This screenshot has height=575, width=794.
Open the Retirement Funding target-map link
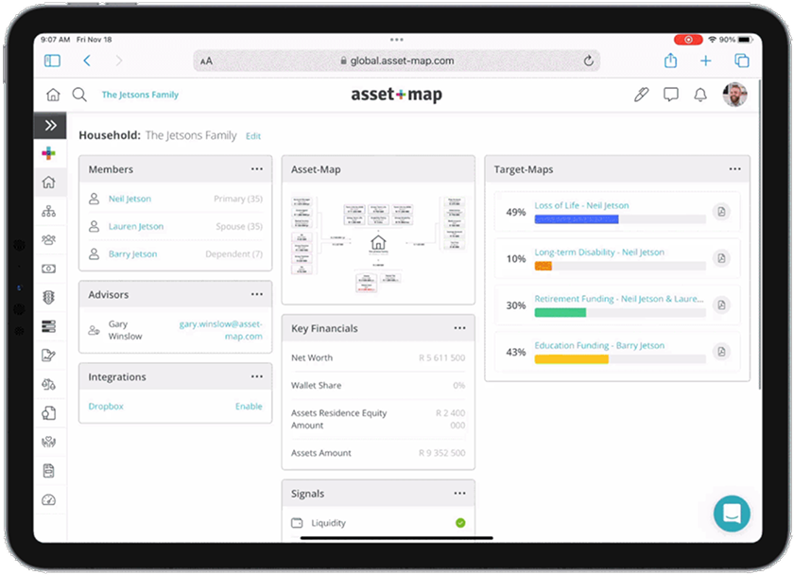pyautogui.click(x=619, y=299)
